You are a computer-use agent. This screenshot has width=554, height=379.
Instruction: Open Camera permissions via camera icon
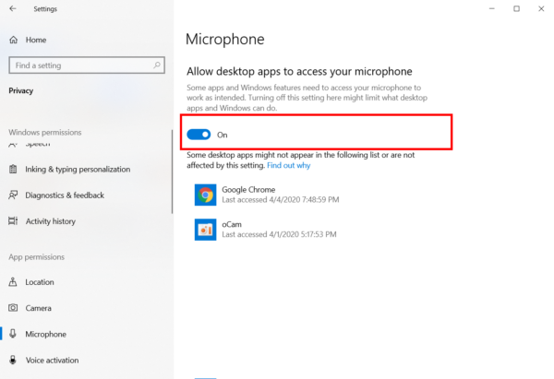click(x=14, y=308)
